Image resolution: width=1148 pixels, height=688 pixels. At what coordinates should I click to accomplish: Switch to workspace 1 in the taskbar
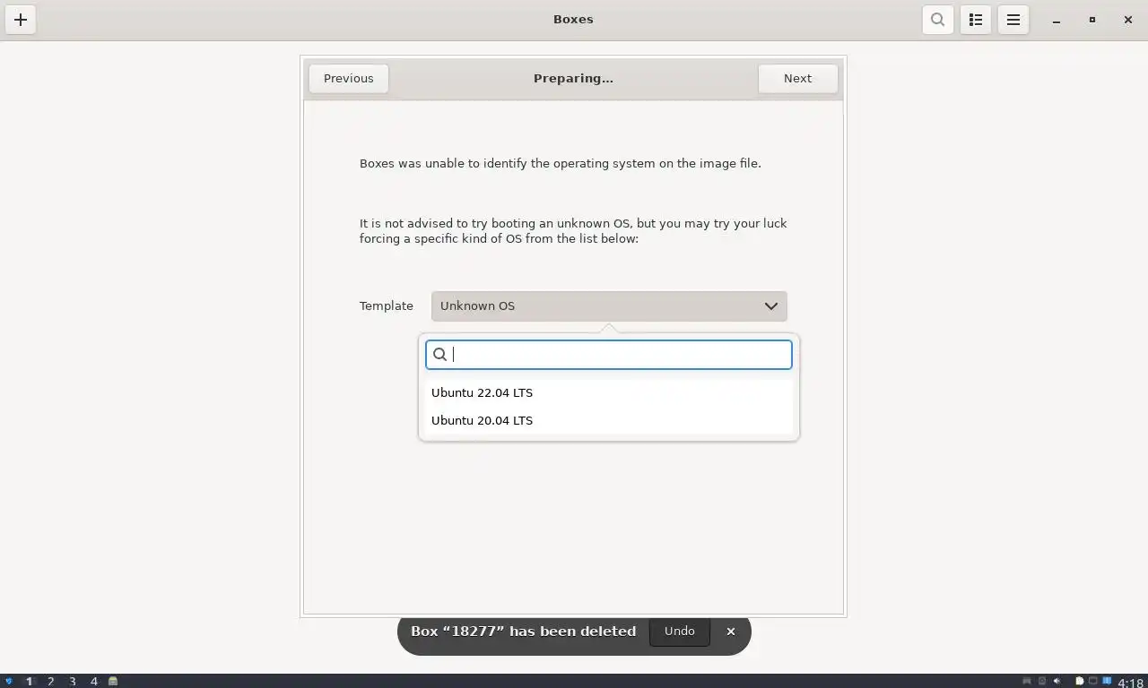(x=29, y=682)
